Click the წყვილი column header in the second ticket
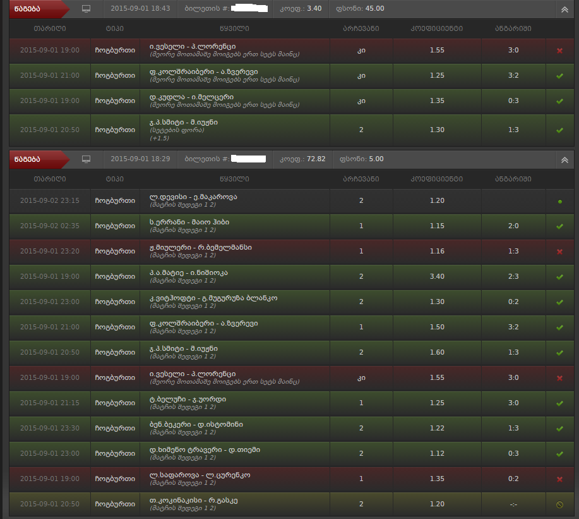579x519 pixels. (x=234, y=179)
